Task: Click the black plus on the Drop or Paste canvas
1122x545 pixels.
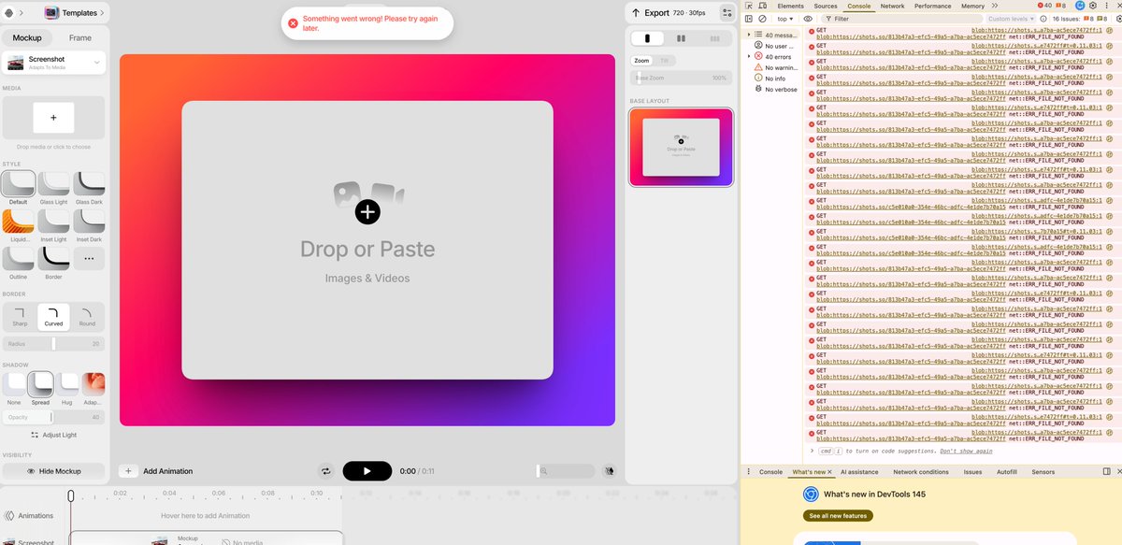Action: [367, 211]
